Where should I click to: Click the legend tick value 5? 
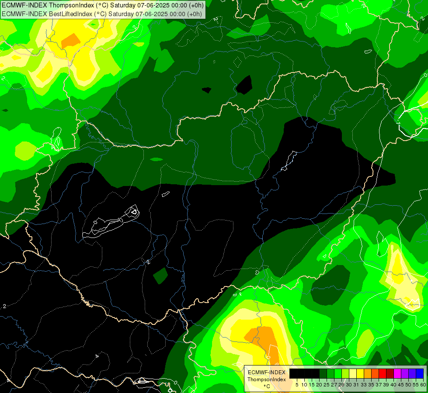297,385
